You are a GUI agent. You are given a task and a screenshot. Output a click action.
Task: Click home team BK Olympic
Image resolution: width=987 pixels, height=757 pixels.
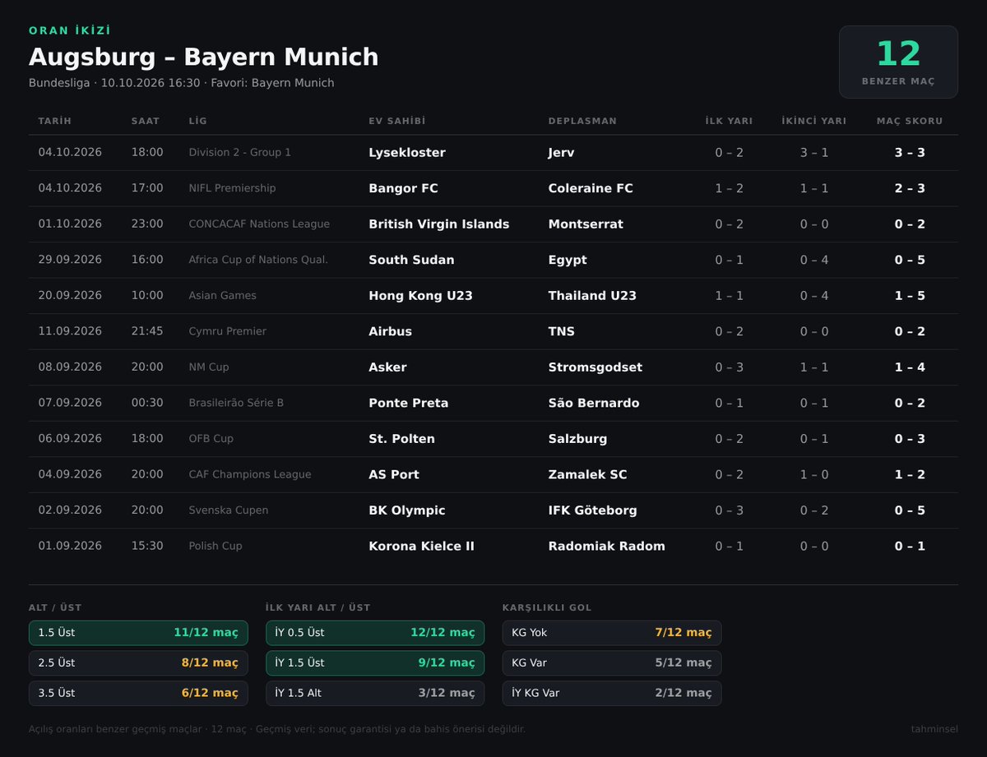(x=407, y=510)
